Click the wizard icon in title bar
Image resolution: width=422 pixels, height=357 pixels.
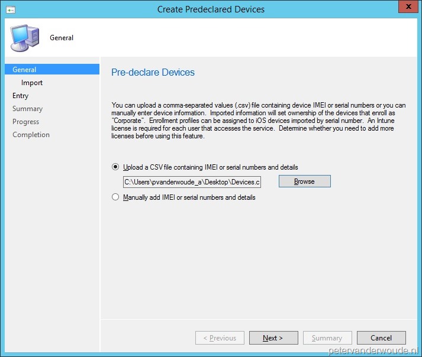[x=11, y=10]
